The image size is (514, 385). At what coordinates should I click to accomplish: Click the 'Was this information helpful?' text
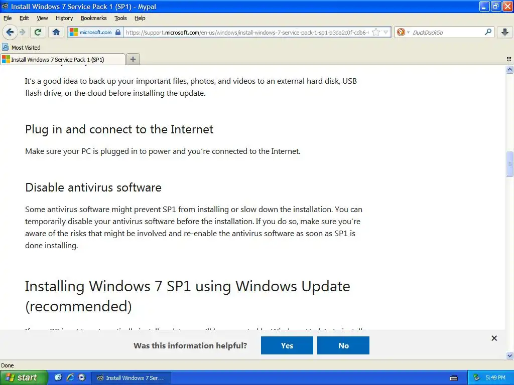pos(190,346)
